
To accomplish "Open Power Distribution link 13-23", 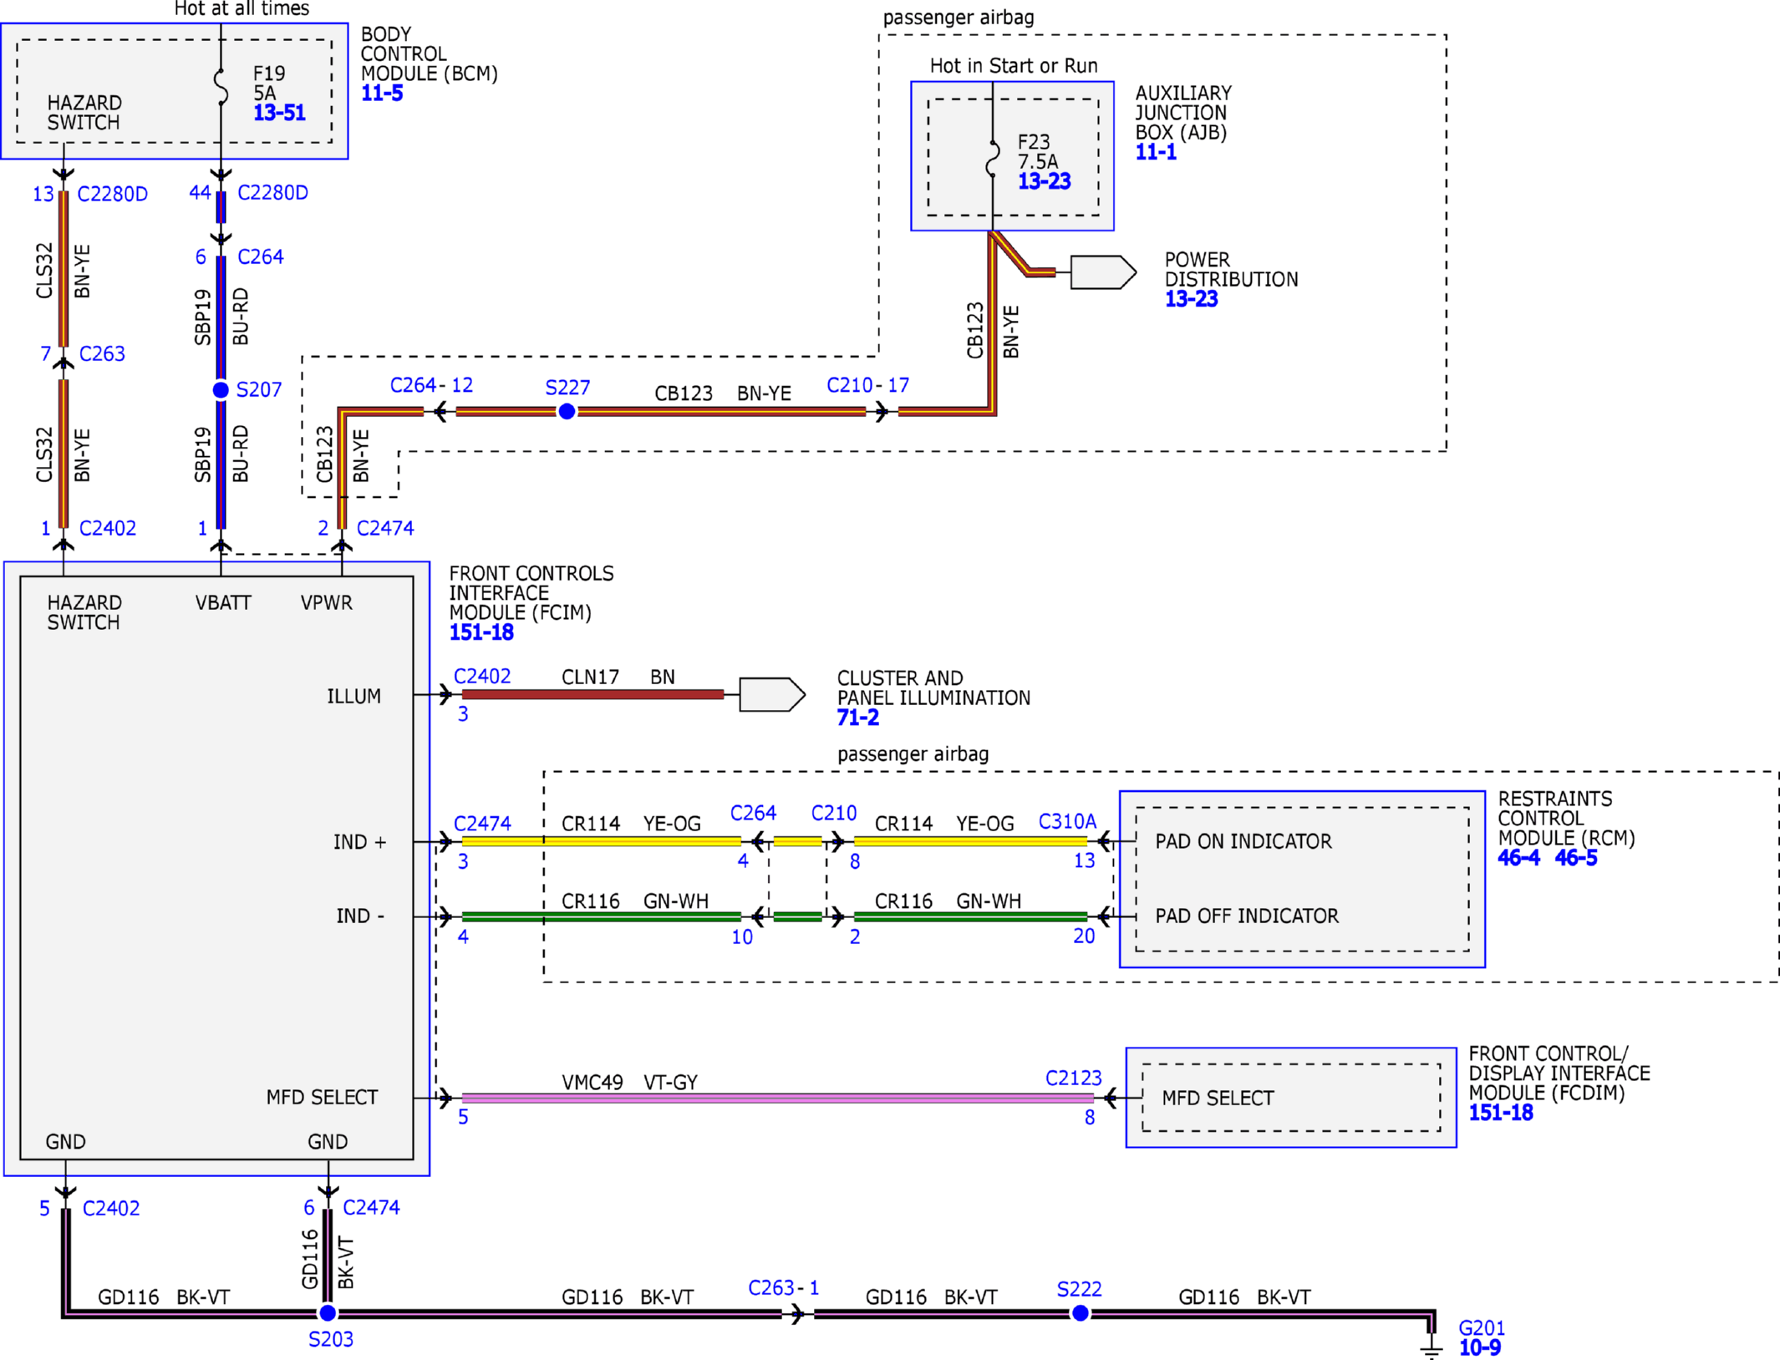I will pos(1191,299).
